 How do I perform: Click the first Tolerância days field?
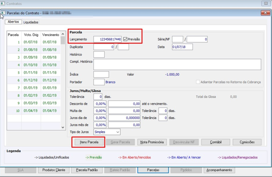click(x=98, y=97)
